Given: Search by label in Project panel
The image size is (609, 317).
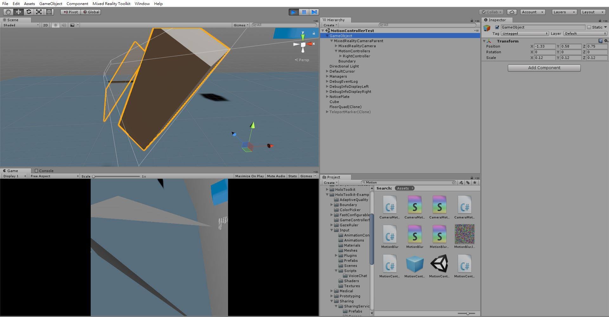Looking at the screenshot, I should [468, 183].
